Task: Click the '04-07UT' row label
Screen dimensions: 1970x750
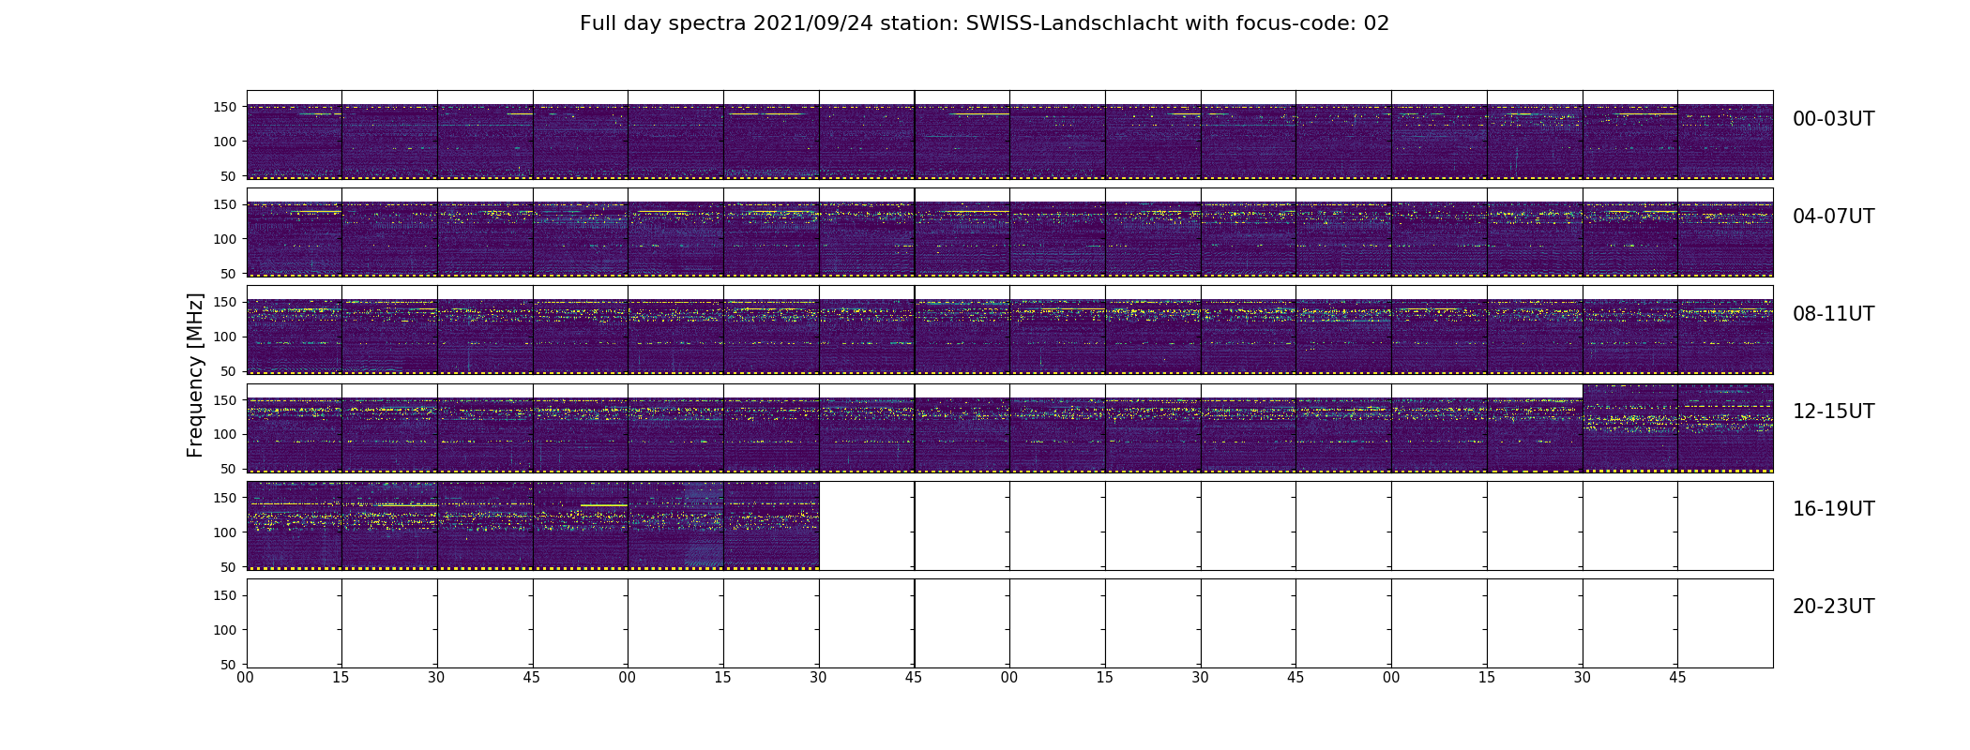Action: [x=1833, y=217]
